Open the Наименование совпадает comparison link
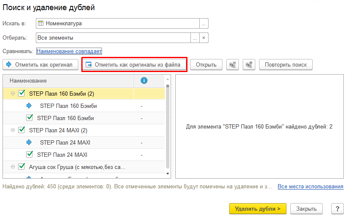Viewport: 348px width, 217px height. 69,51
